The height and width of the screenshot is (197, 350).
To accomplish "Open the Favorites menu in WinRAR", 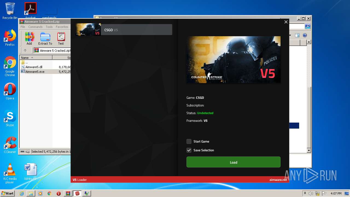I will [62, 27].
